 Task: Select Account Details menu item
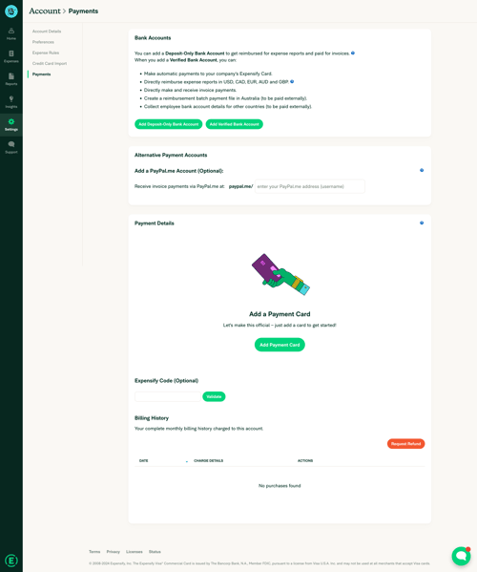(47, 32)
